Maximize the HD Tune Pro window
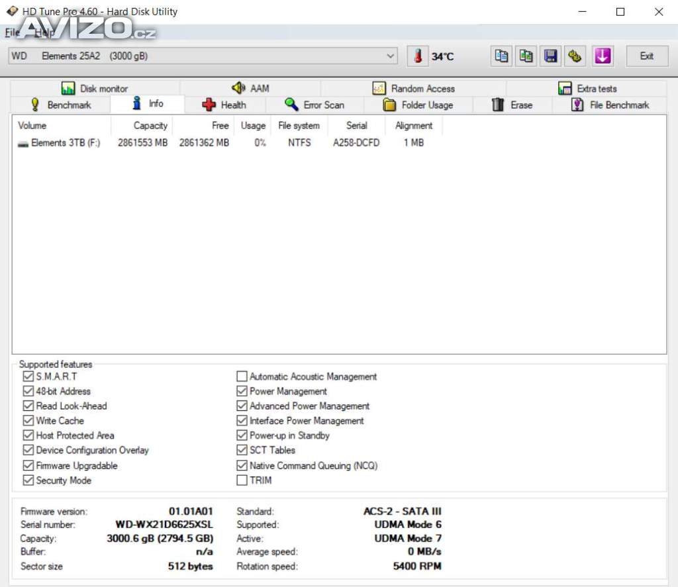This screenshot has width=678, height=587. 620,12
